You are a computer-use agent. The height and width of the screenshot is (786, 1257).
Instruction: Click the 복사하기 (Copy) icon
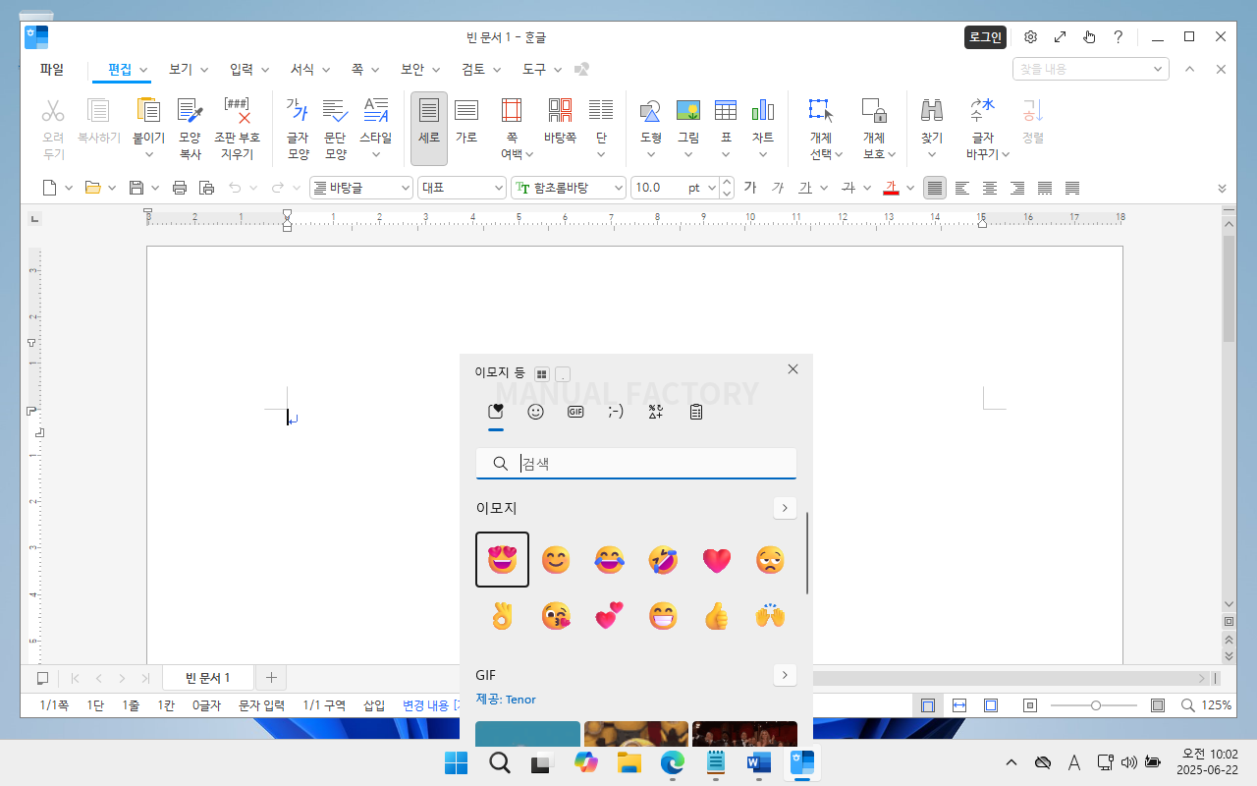point(99,110)
